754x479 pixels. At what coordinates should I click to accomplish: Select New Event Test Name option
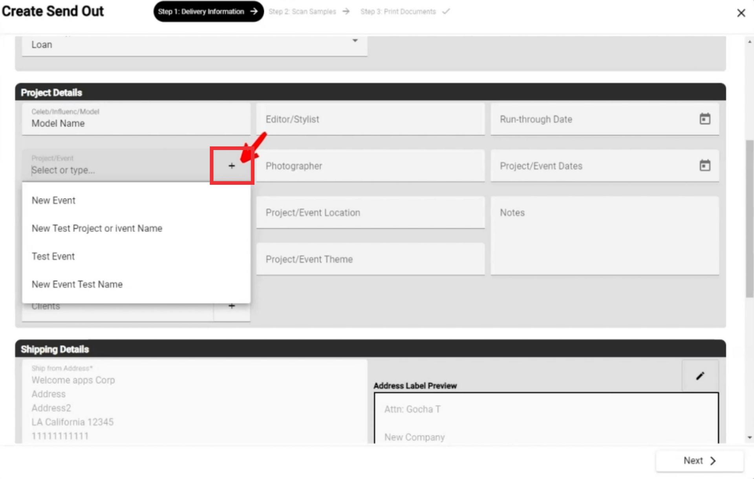pos(136,284)
